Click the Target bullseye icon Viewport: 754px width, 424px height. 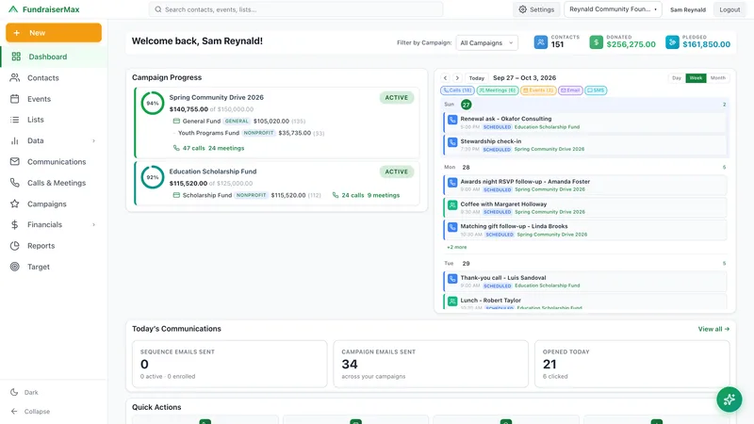tap(15, 267)
